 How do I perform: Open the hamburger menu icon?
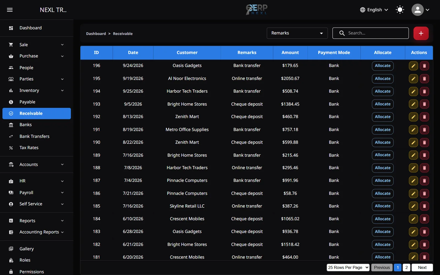point(10,10)
